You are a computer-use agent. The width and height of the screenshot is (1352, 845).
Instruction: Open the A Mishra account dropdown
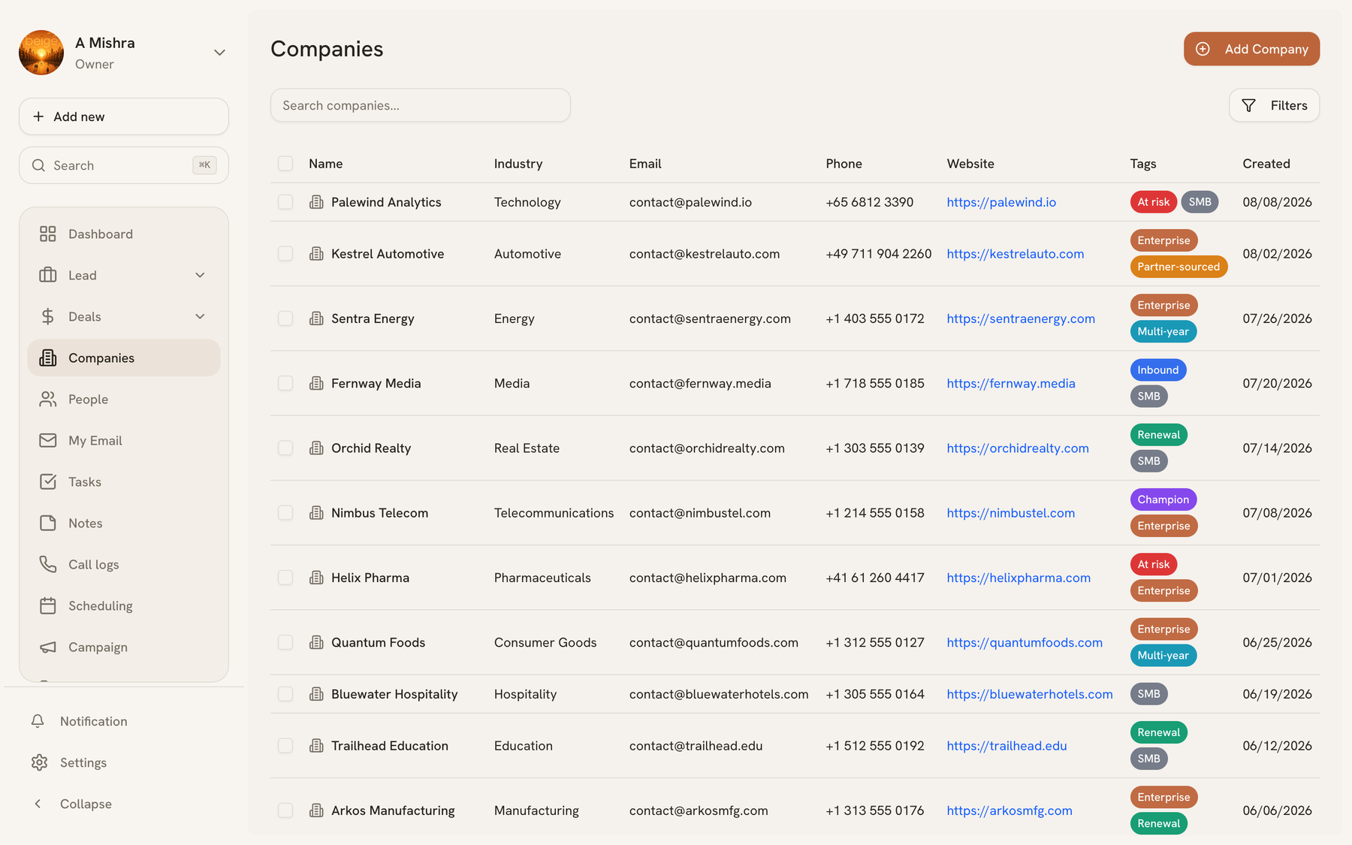point(219,53)
